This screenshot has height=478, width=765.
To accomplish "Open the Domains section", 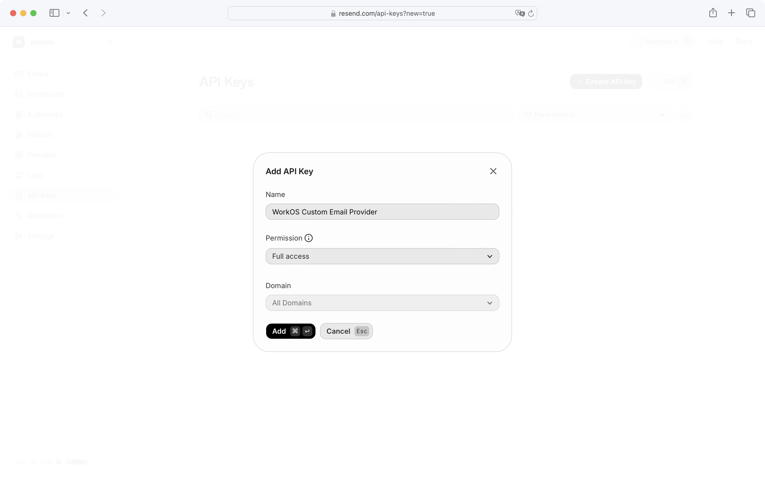I will (x=19, y=155).
